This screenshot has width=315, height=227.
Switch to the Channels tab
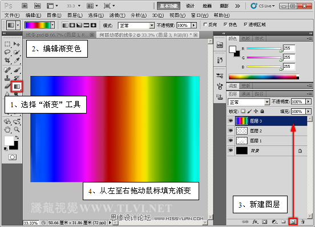click(x=246, y=94)
